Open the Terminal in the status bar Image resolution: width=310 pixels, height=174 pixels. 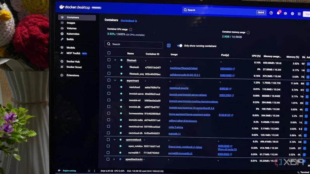pos(303,172)
